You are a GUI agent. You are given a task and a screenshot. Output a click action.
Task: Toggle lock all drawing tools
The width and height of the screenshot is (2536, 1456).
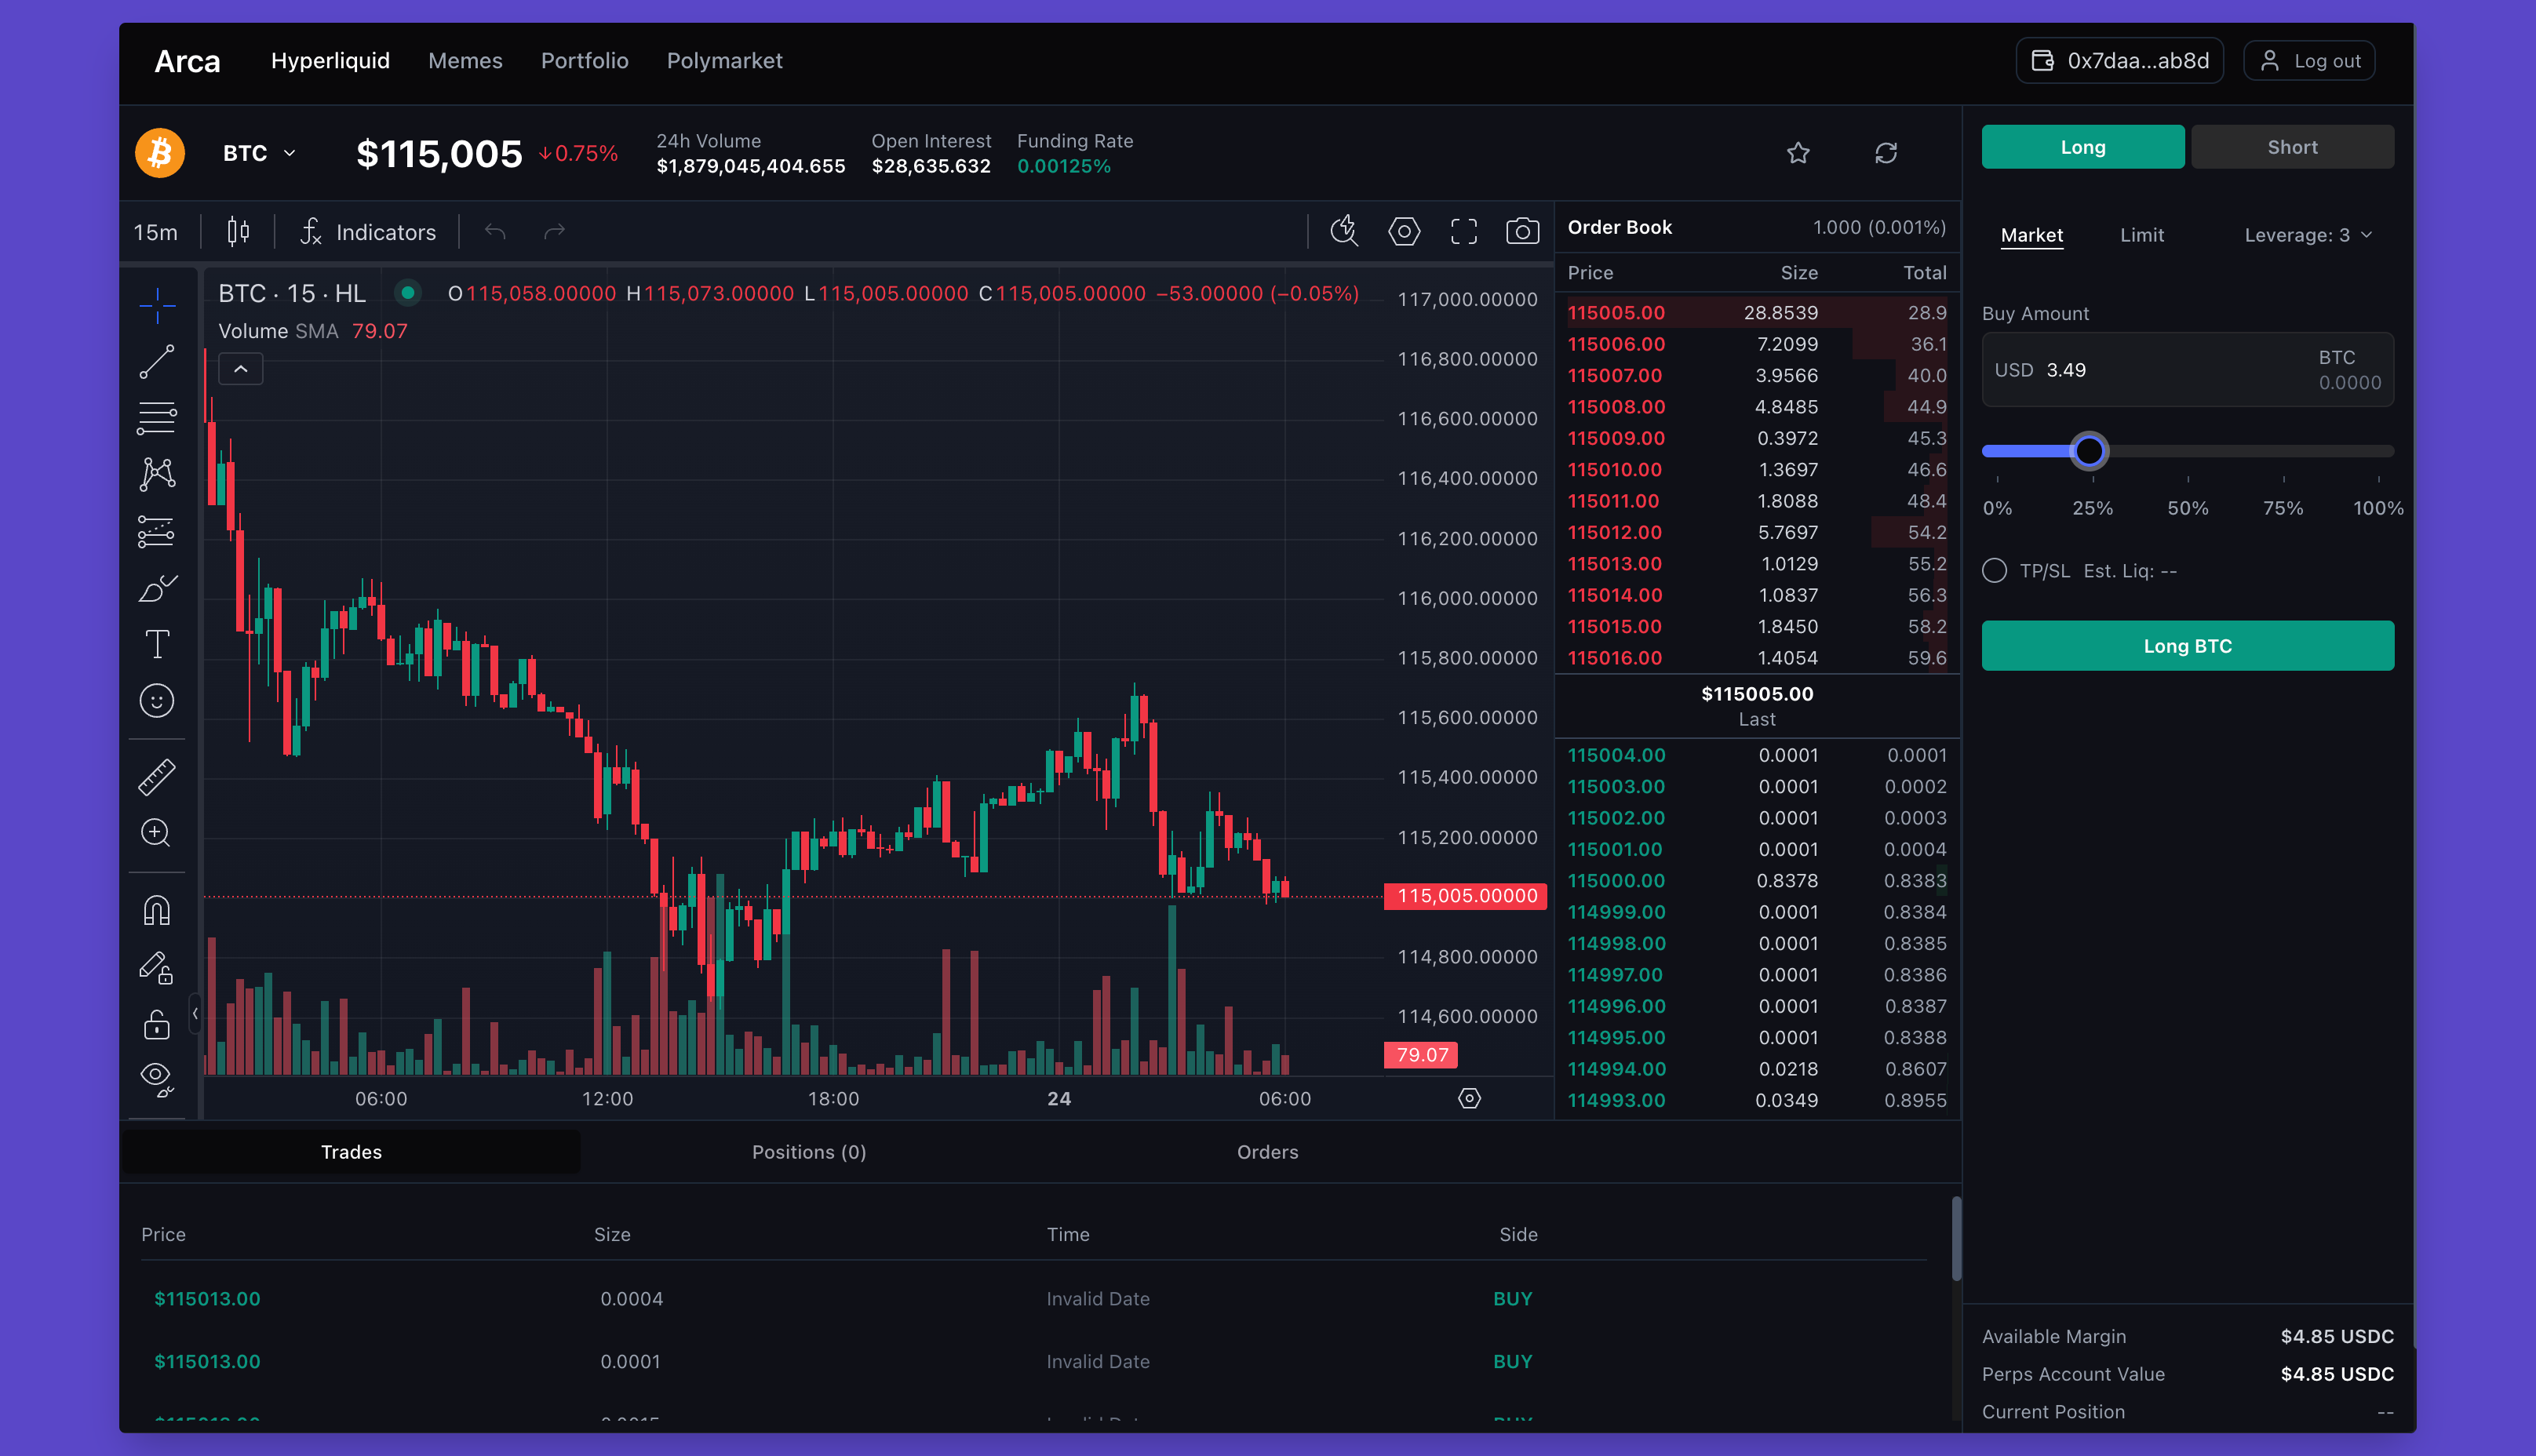pyautogui.click(x=157, y=1024)
